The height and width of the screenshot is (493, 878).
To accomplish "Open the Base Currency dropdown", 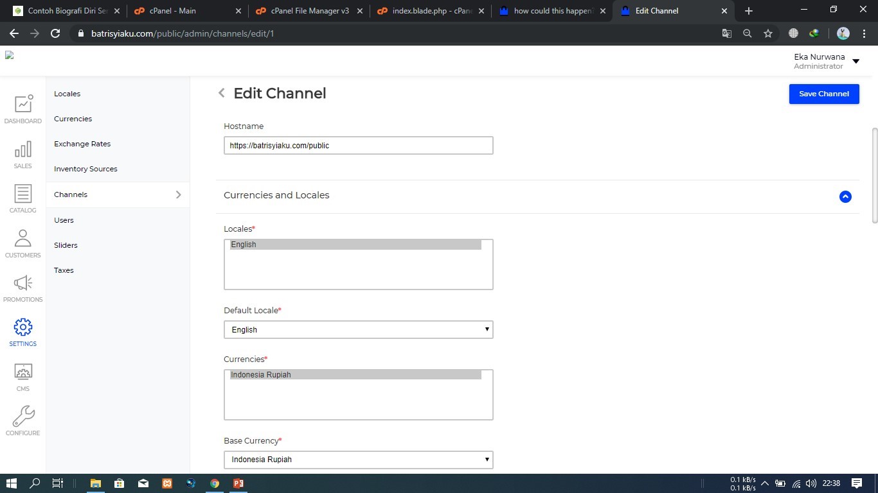I will [x=358, y=460].
